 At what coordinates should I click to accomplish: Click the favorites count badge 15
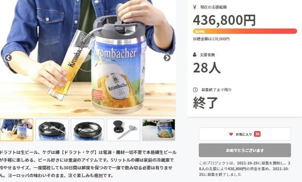pos(257,134)
